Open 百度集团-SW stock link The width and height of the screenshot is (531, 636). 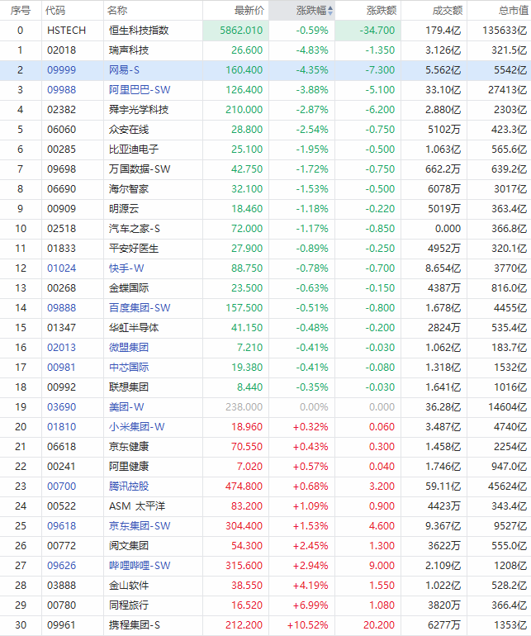click(140, 308)
